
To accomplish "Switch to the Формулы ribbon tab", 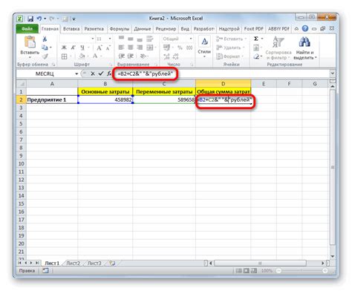I will click(x=120, y=29).
